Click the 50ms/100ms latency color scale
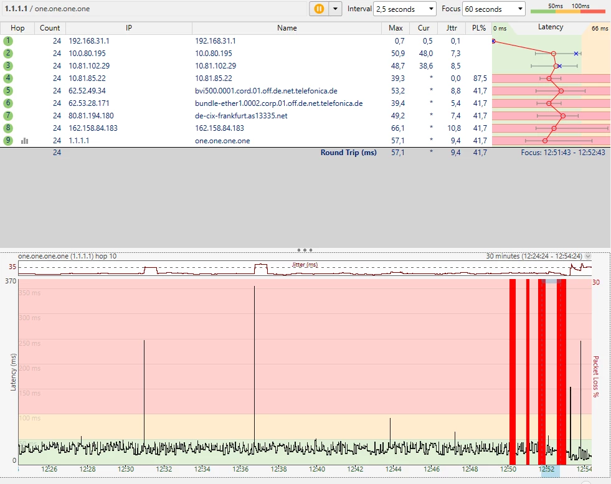This screenshot has width=611, height=484. (x=568, y=9)
